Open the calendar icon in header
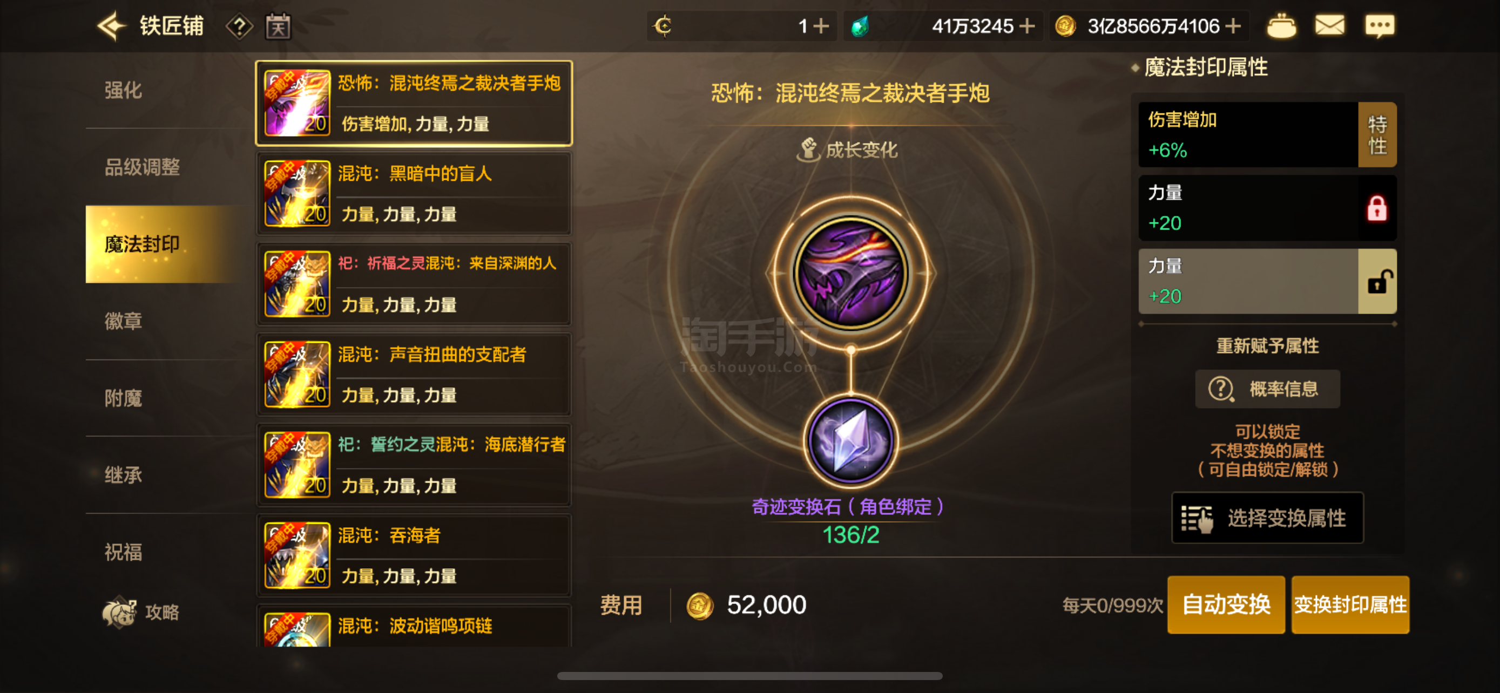Image resolution: width=1500 pixels, height=693 pixels. coord(278,26)
